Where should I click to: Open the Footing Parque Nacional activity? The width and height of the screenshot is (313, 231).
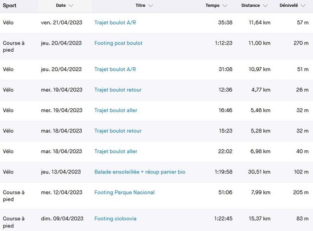tap(124, 192)
